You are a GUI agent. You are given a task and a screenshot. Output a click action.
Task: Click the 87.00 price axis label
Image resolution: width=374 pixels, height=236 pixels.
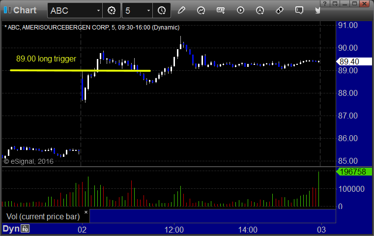click(x=348, y=116)
